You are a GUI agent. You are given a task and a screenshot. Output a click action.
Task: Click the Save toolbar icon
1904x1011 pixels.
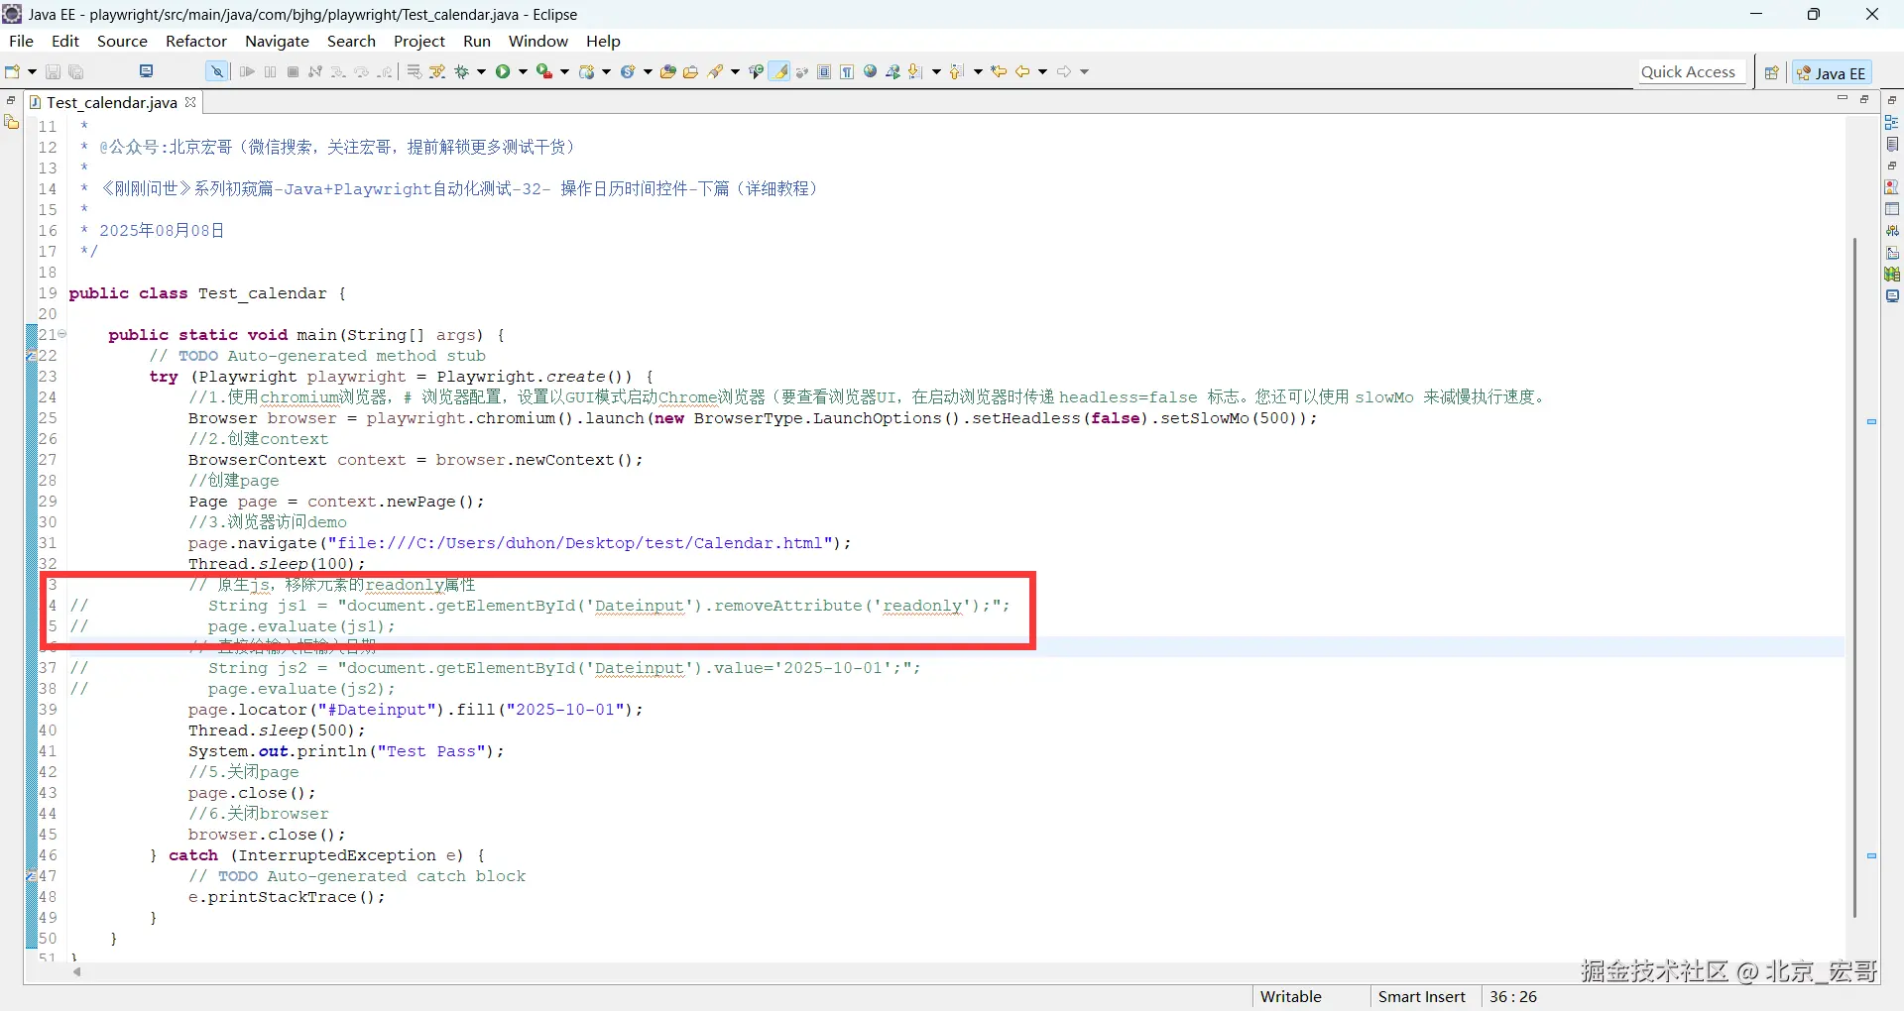[x=54, y=71]
